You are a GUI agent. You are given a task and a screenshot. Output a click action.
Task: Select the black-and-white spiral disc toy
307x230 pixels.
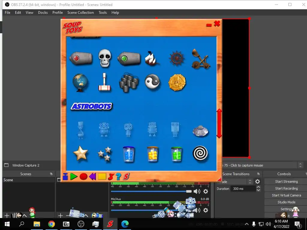tap(200, 153)
